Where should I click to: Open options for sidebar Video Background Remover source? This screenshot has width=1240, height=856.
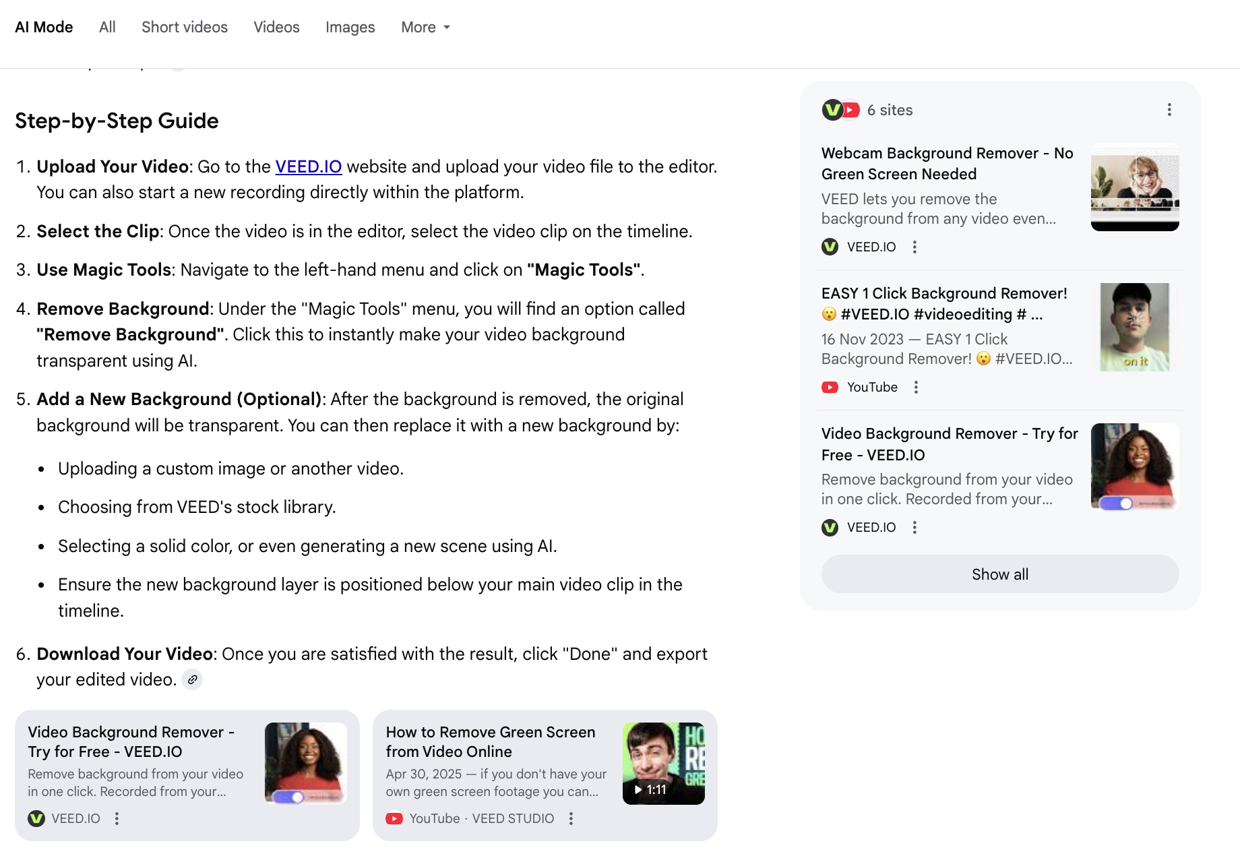click(x=914, y=527)
